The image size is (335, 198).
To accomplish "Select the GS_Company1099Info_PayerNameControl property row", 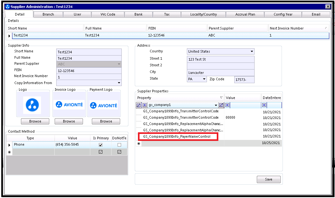I will tap(177, 136).
